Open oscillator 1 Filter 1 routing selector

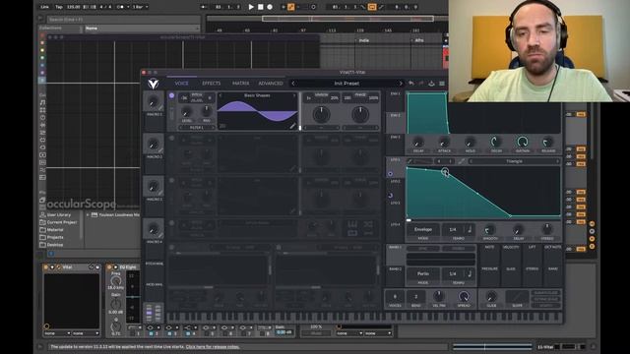(x=197, y=128)
